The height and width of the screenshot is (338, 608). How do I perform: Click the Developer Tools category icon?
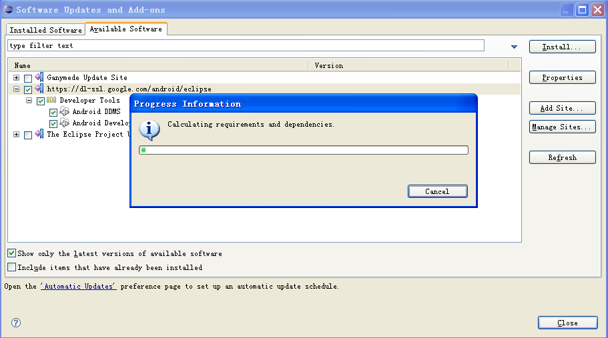coord(51,100)
